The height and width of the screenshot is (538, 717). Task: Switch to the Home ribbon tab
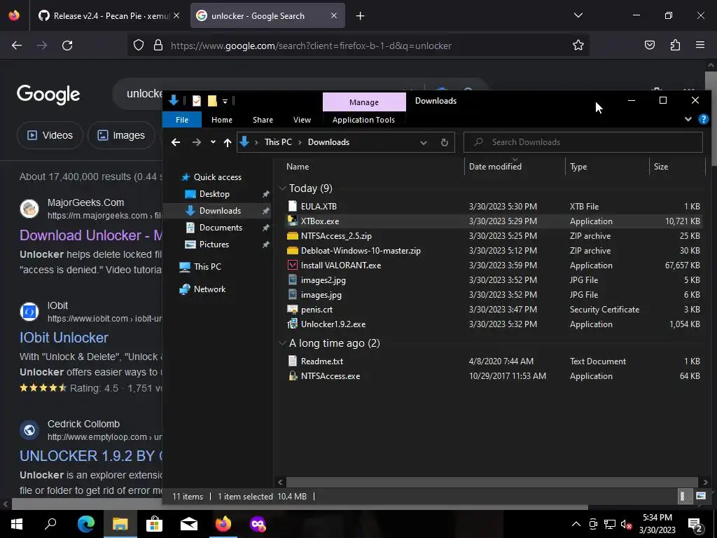click(222, 120)
